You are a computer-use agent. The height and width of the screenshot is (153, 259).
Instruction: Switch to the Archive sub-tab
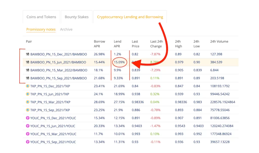[x=66, y=29]
